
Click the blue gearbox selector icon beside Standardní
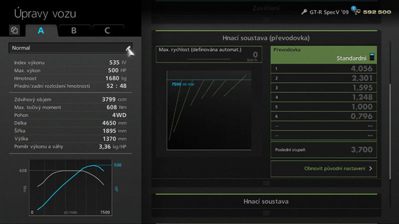(371, 57)
